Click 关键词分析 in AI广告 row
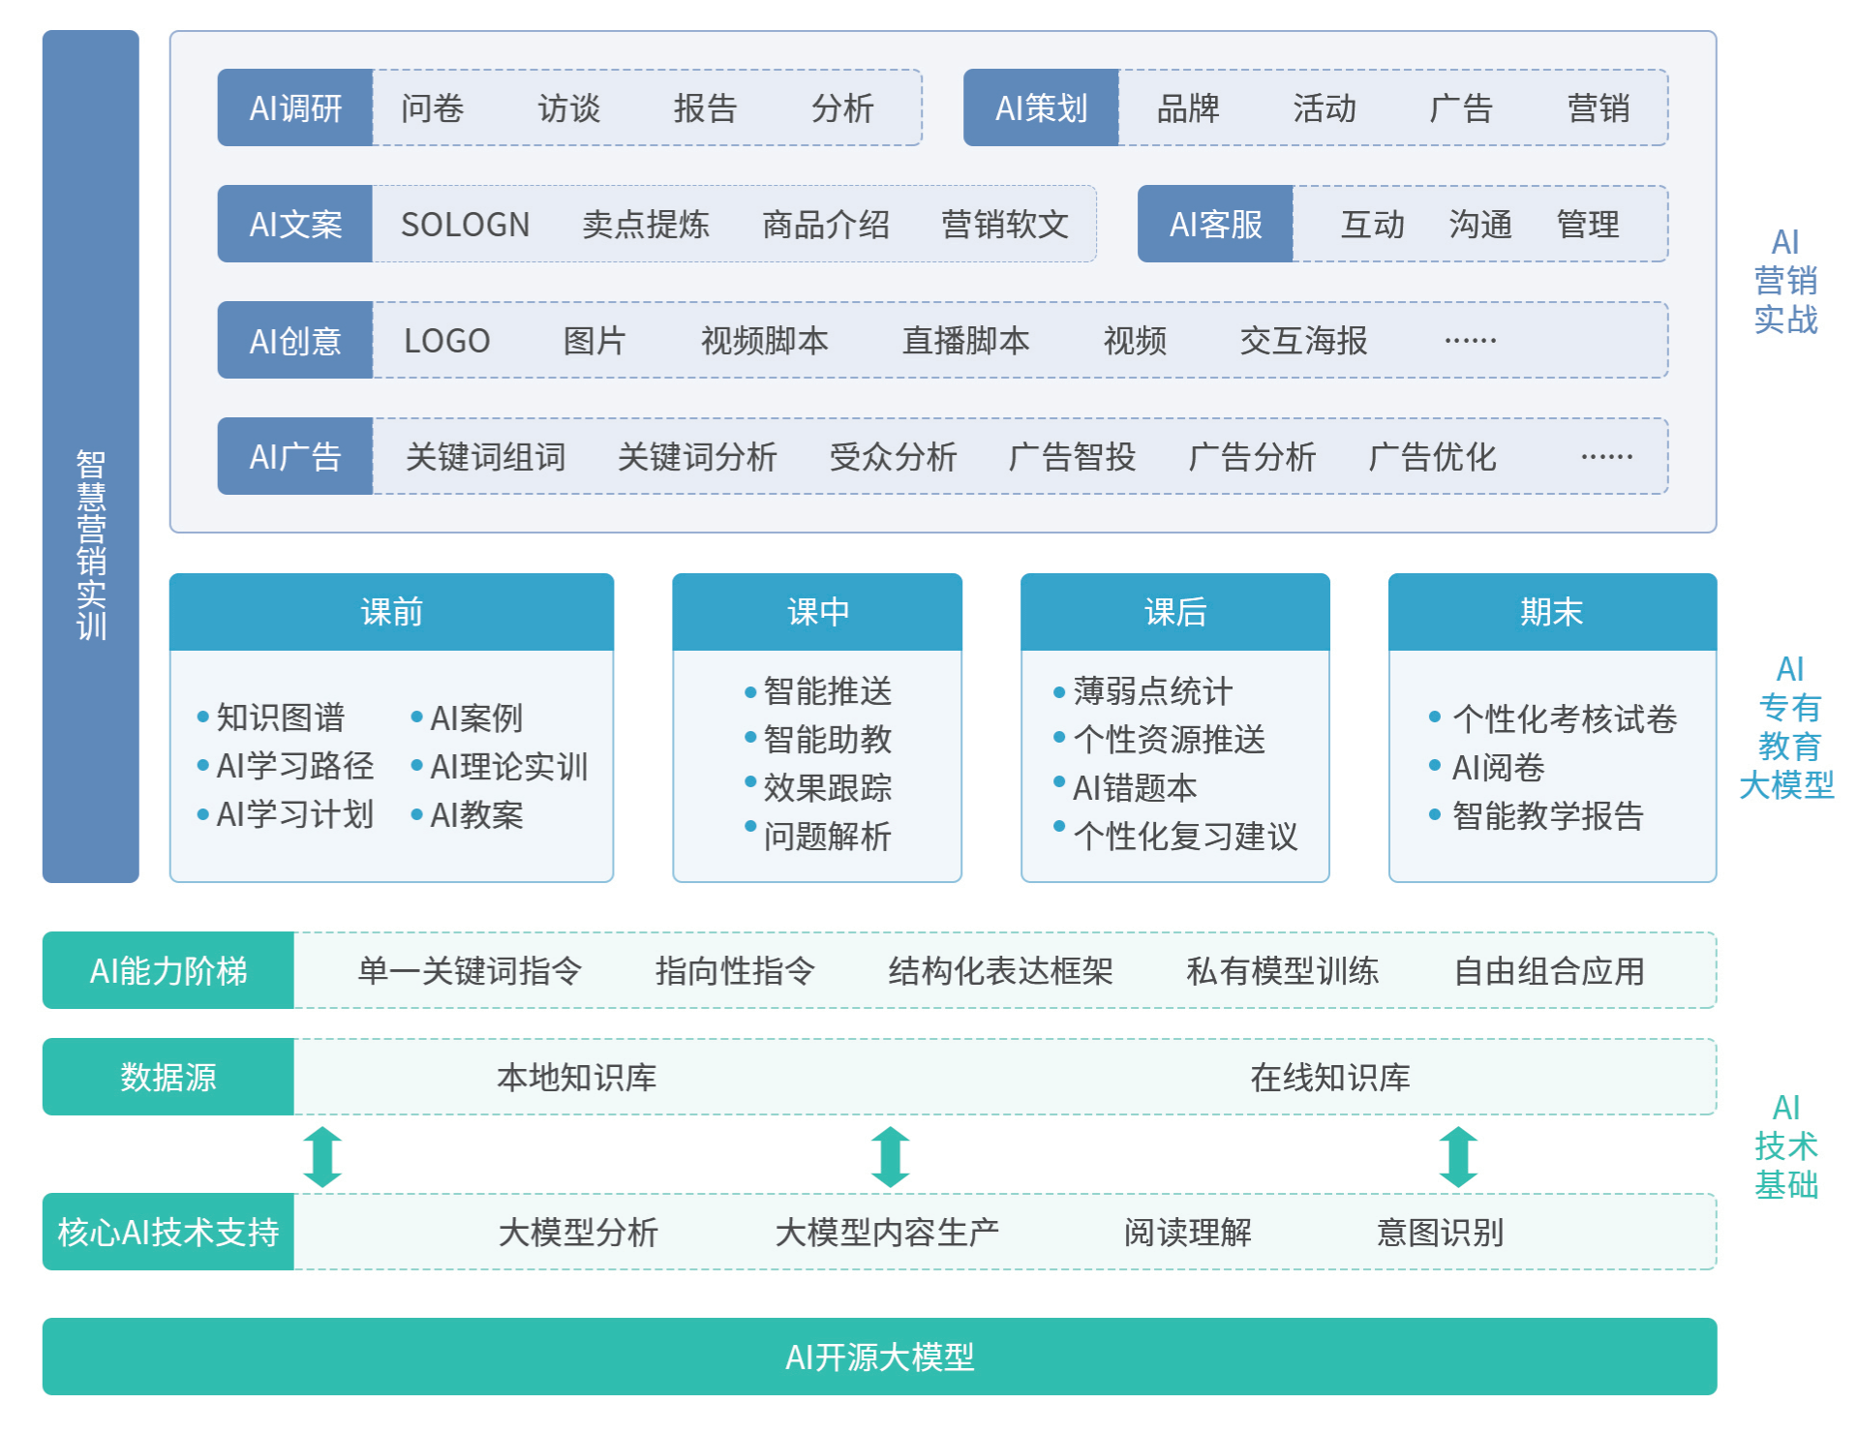Viewport: 1858px width, 1434px height. [697, 457]
